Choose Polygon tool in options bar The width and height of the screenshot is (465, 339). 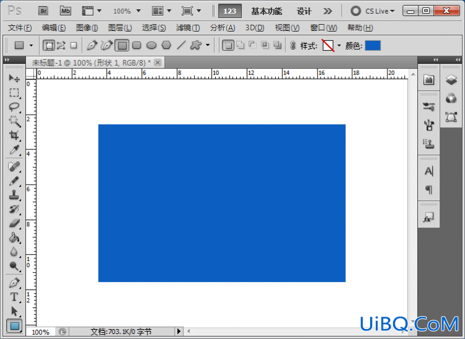coord(166,45)
